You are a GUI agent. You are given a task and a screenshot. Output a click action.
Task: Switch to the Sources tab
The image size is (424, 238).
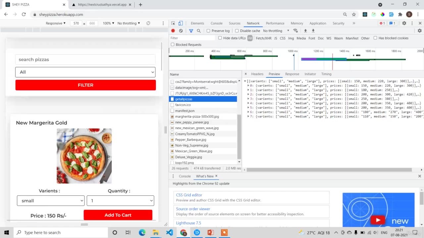point(235,23)
